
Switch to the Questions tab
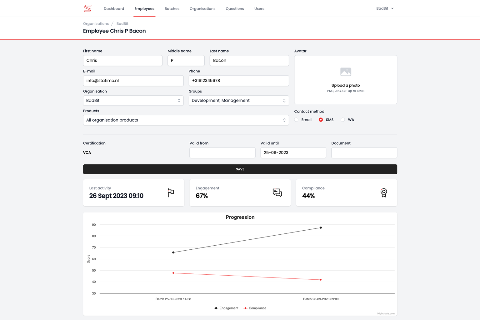click(235, 9)
